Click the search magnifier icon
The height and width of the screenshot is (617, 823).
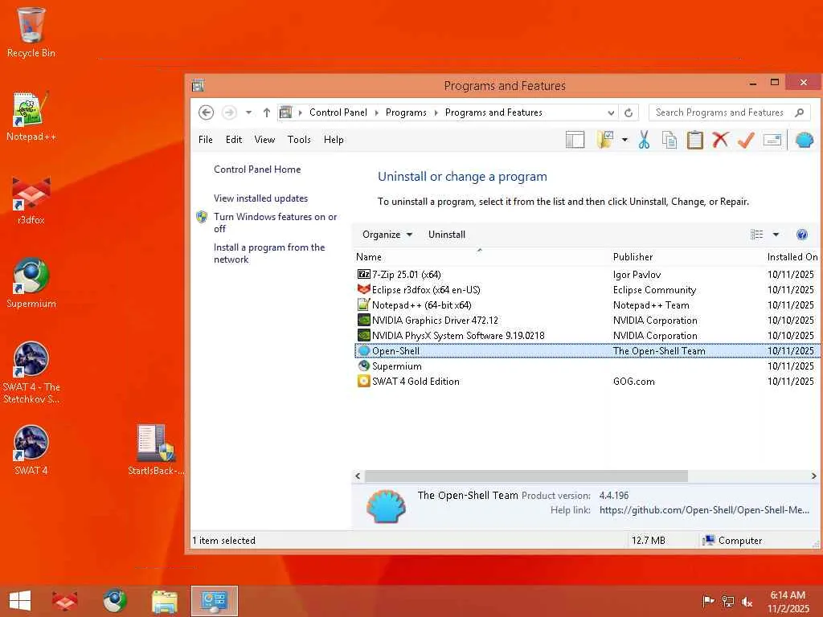[x=800, y=112]
